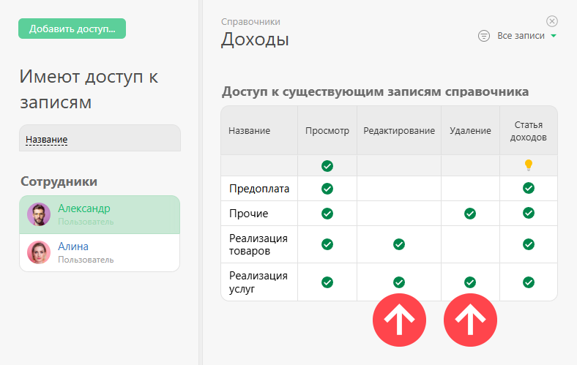Toggle Просмотр checkmark in the top summary row
The height and width of the screenshot is (365, 577).
click(x=327, y=166)
